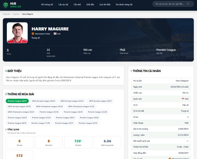This screenshot has height=159, width=197.
Task: Click the Giá trị thị trường 8.600.000 €
Action: [184, 129]
